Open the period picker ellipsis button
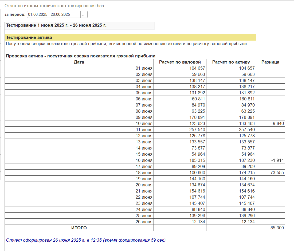 [84, 15]
